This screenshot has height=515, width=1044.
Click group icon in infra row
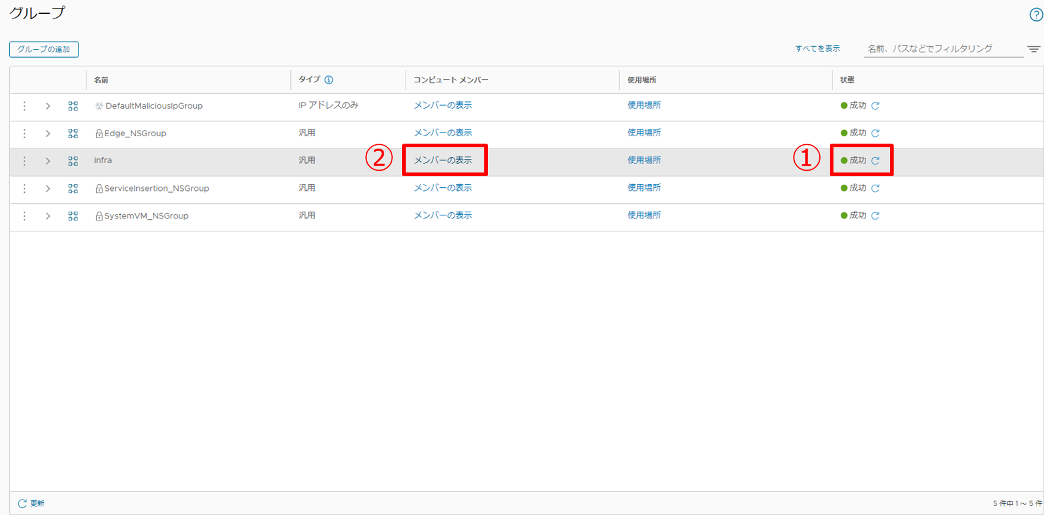(x=73, y=161)
